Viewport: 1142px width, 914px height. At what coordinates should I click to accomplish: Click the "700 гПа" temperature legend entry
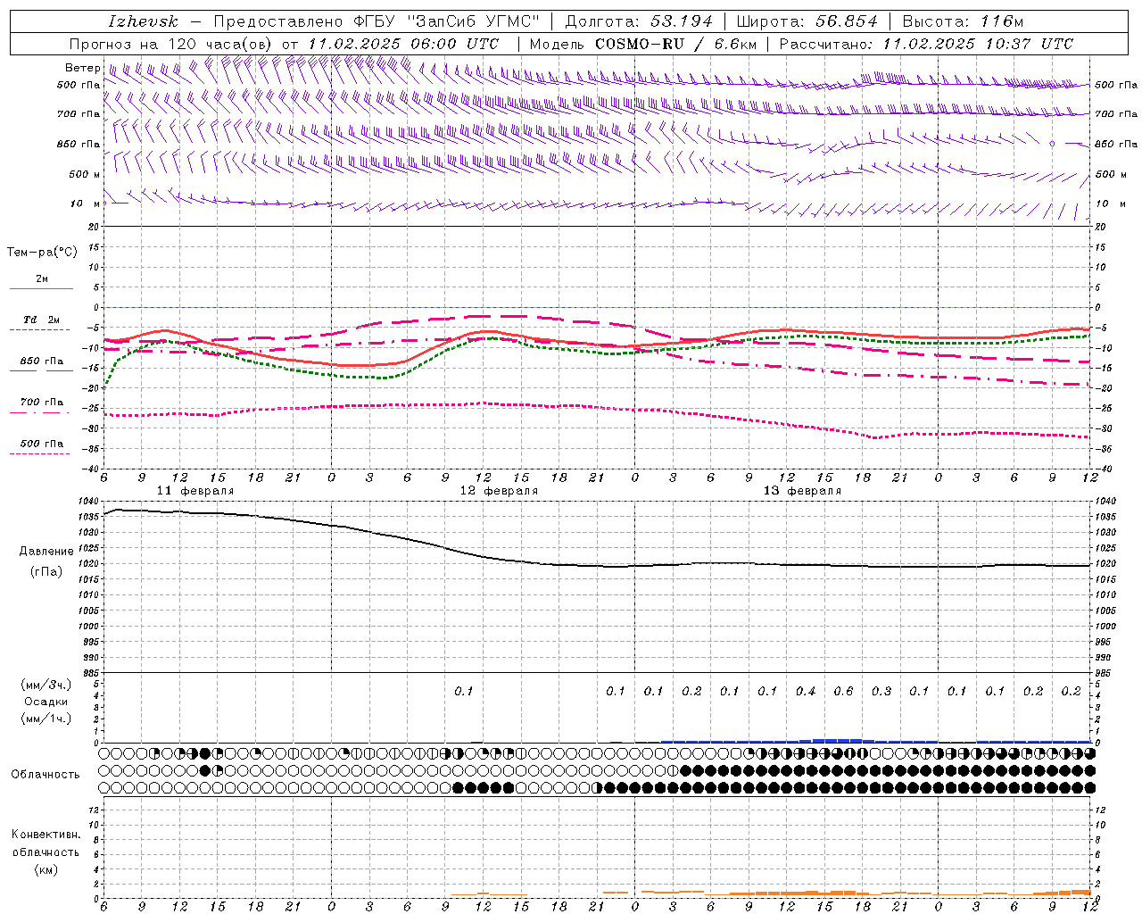click(41, 403)
